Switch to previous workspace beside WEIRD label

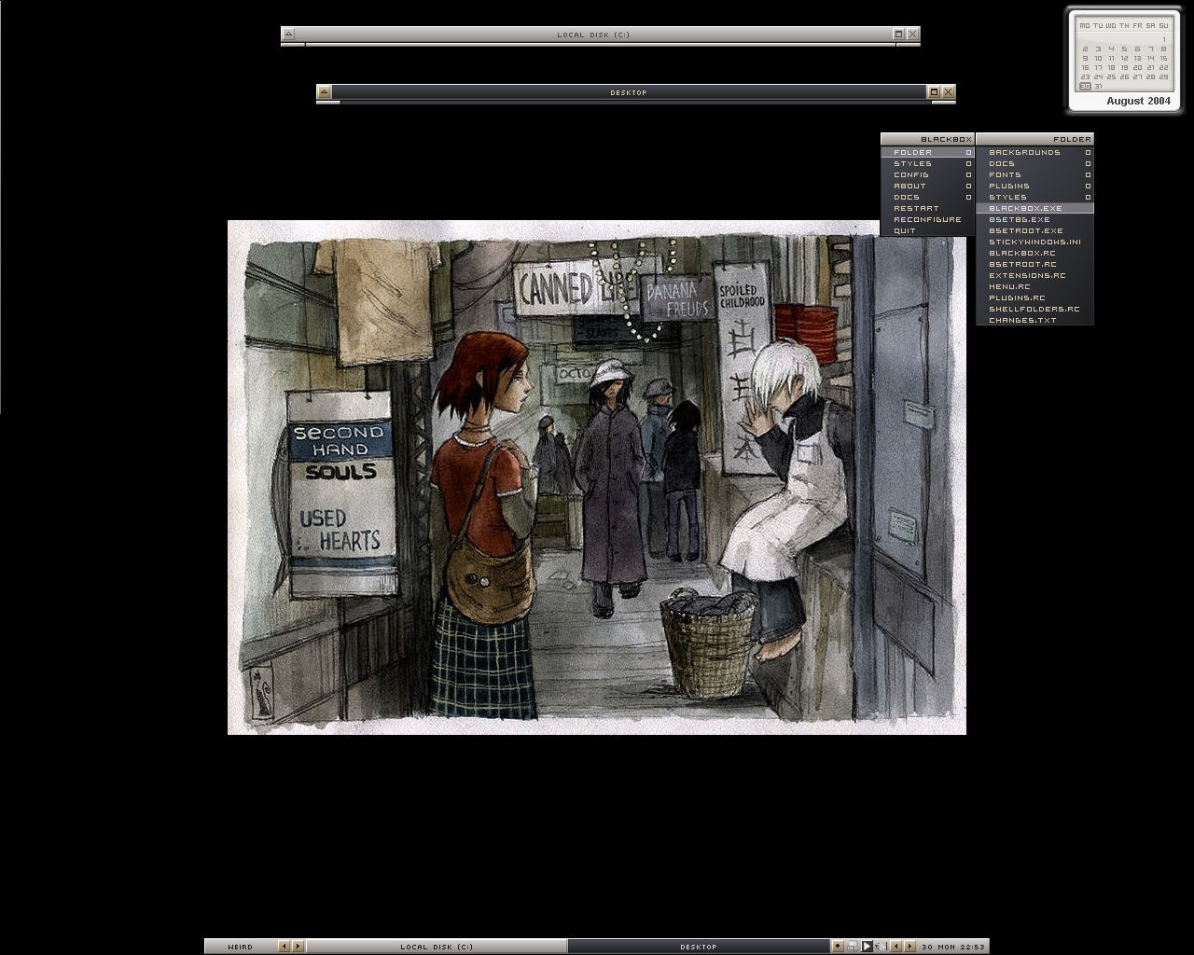(x=285, y=947)
